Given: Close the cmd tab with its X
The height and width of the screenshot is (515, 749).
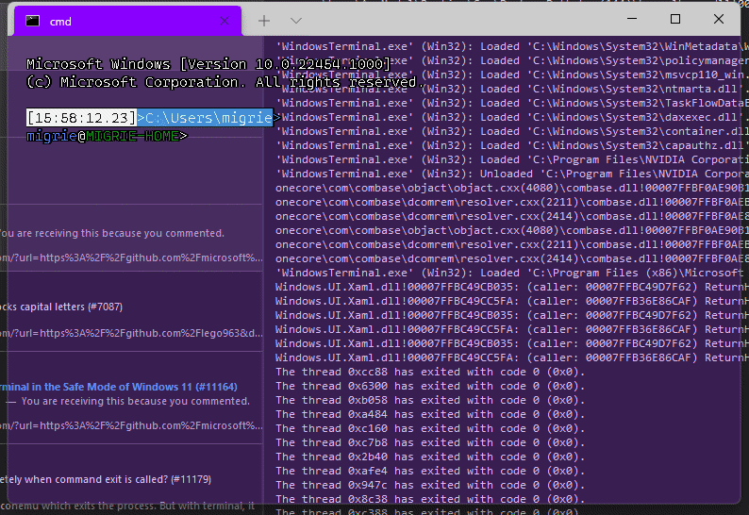Looking at the screenshot, I should click(x=224, y=21).
